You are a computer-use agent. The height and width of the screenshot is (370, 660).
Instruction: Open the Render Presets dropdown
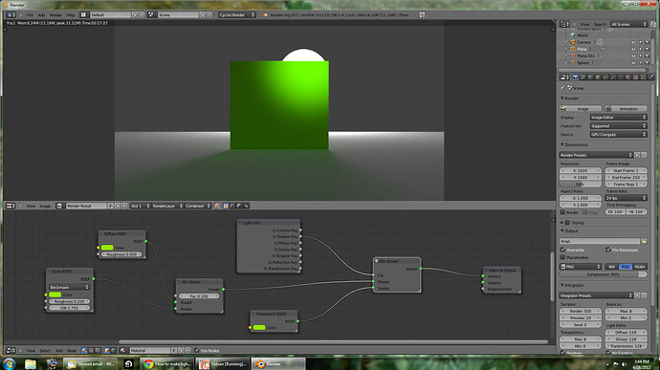click(596, 155)
